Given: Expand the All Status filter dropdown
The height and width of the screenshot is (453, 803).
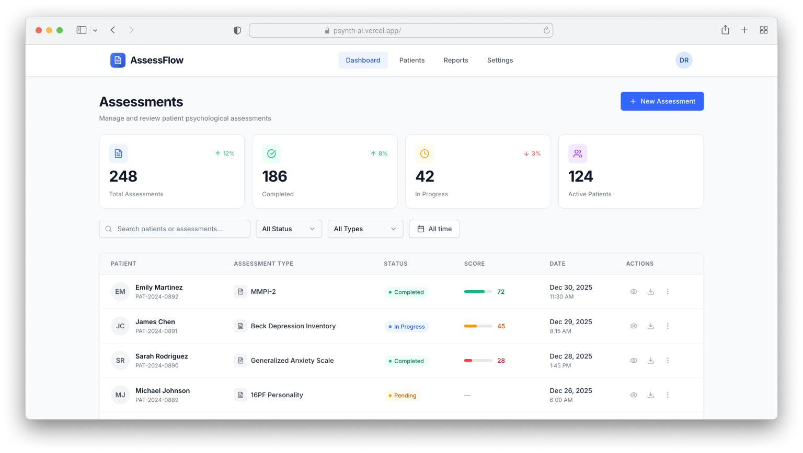Looking at the screenshot, I should 289,229.
